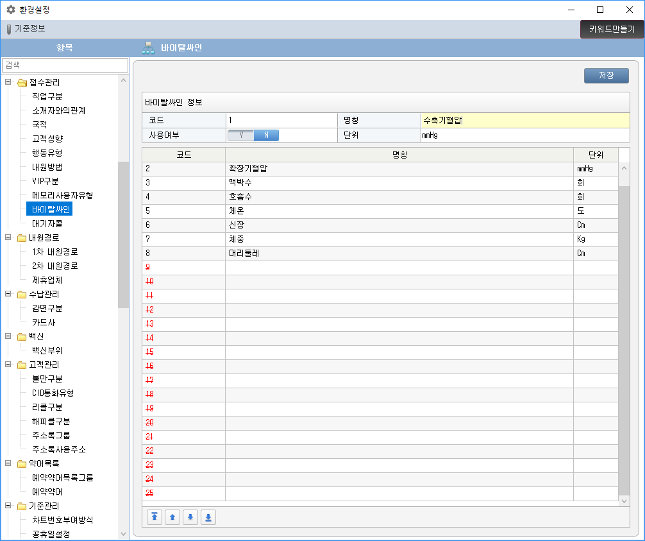Click the move-up arrow icon
The height and width of the screenshot is (541, 645).
(x=172, y=517)
